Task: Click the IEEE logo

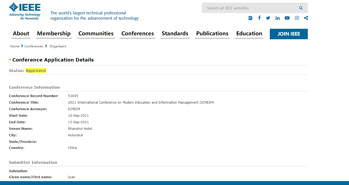Action: [25, 12]
